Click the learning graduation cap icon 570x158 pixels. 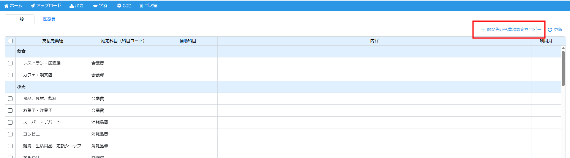(x=95, y=6)
